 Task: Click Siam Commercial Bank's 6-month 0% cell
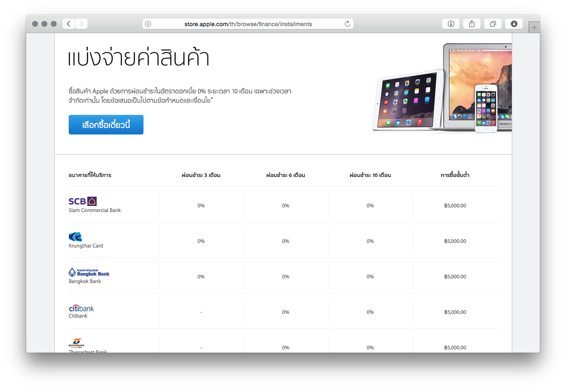click(286, 206)
